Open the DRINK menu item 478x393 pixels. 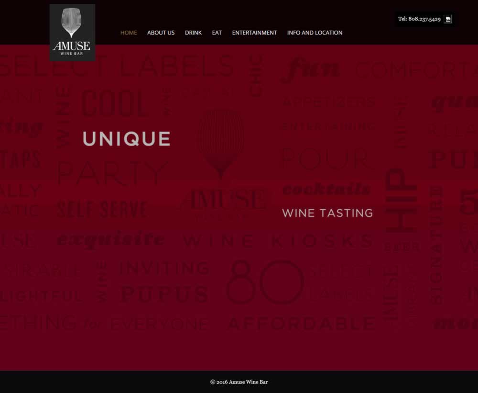[193, 33]
